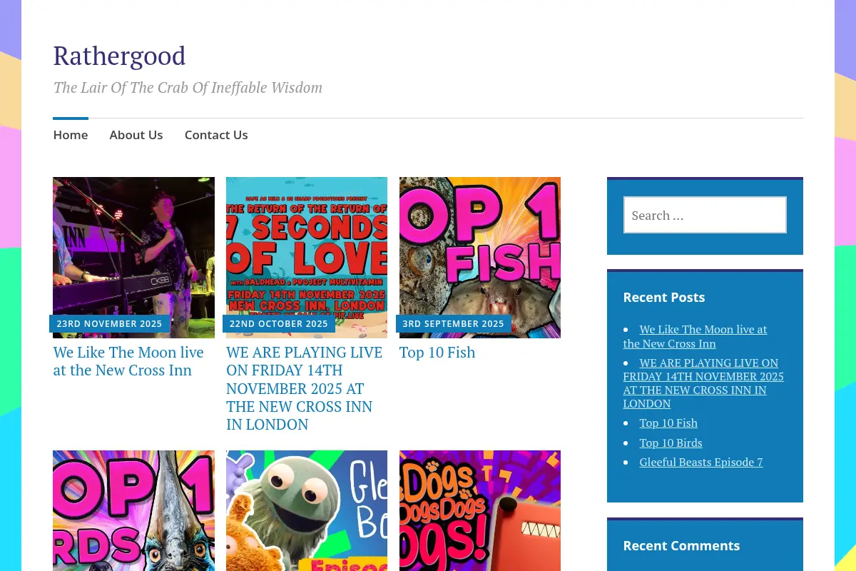Screen dimensions: 856x571
Task: Open the Home menu item
Action: (71, 135)
